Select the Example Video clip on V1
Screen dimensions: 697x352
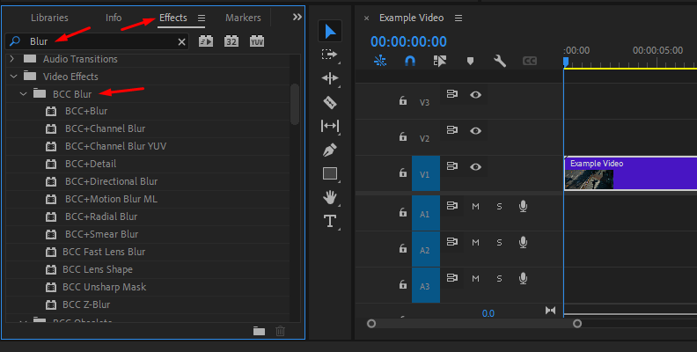click(630, 173)
